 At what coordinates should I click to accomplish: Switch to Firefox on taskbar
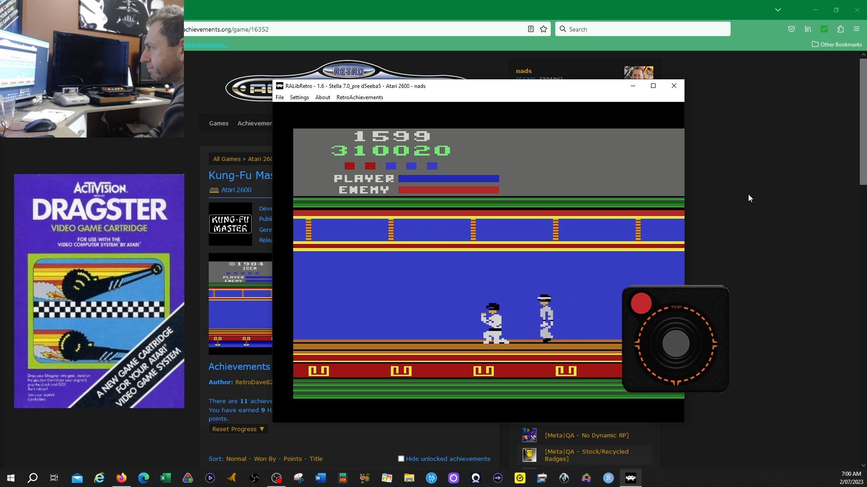[x=122, y=478]
